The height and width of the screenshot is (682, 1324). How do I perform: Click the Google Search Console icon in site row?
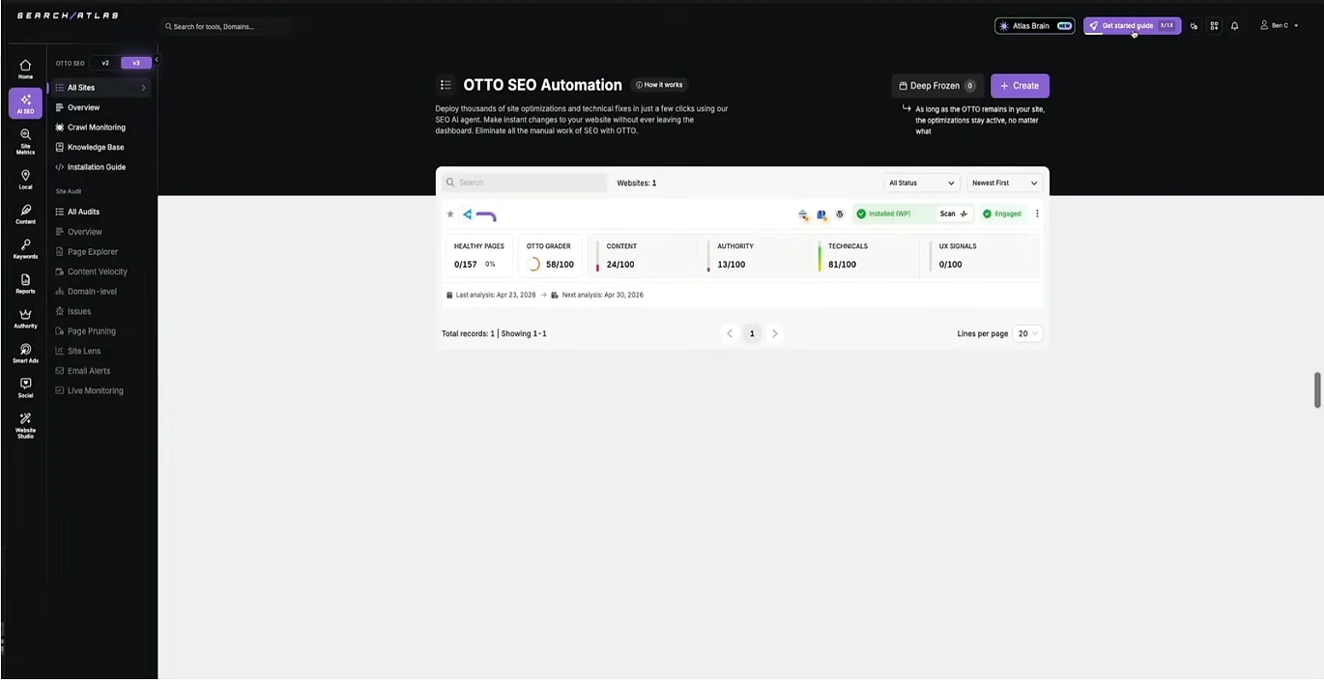(803, 214)
